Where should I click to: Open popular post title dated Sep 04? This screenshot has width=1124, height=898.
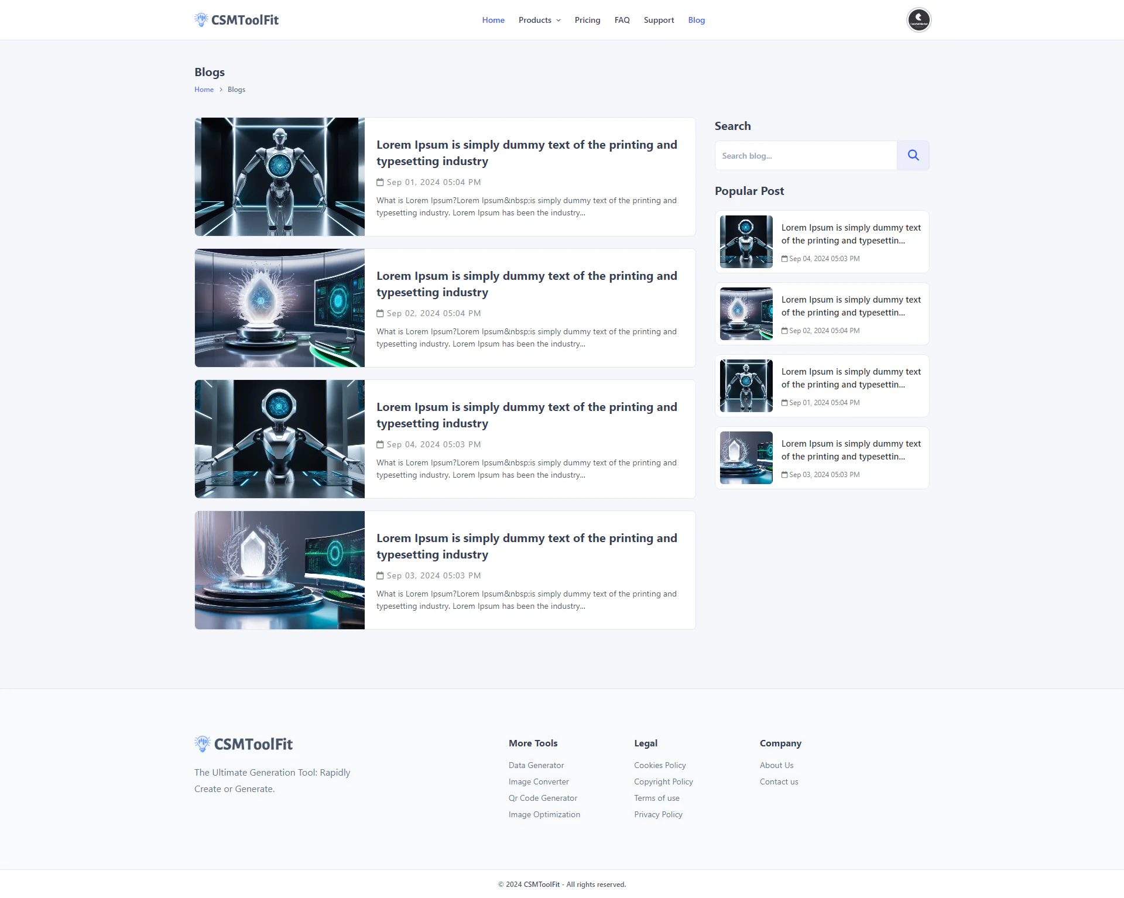(851, 234)
